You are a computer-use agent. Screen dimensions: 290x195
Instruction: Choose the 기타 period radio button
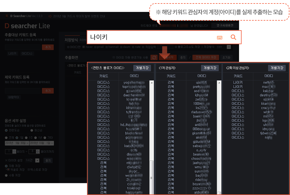pos(45,138)
